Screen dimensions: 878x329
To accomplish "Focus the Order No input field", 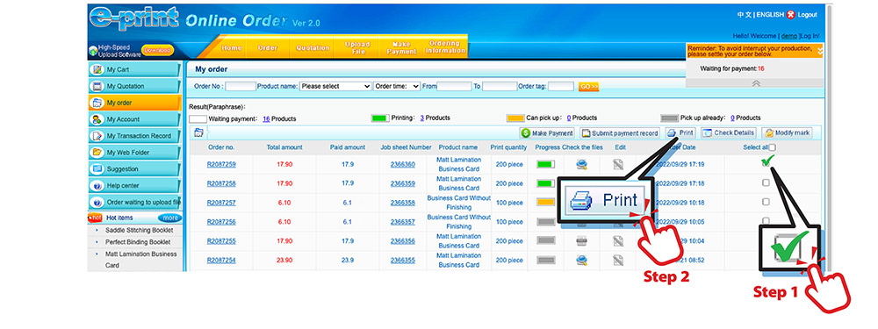I will [x=241, y=87].
